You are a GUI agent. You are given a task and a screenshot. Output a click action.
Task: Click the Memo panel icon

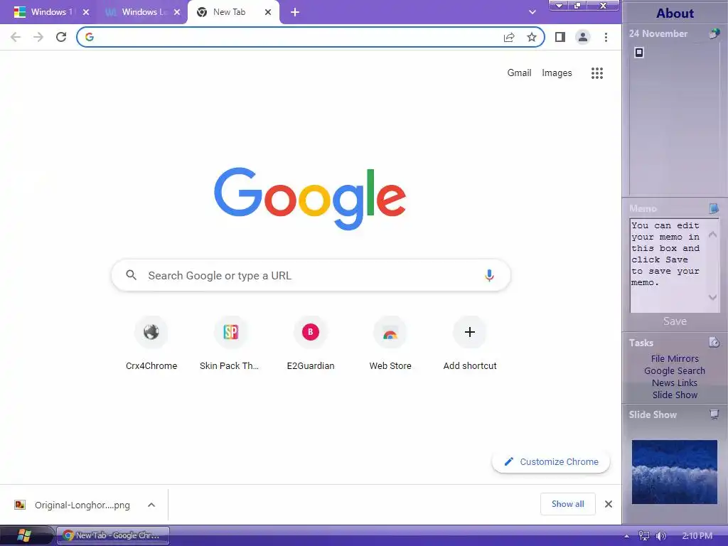(714, 208)
